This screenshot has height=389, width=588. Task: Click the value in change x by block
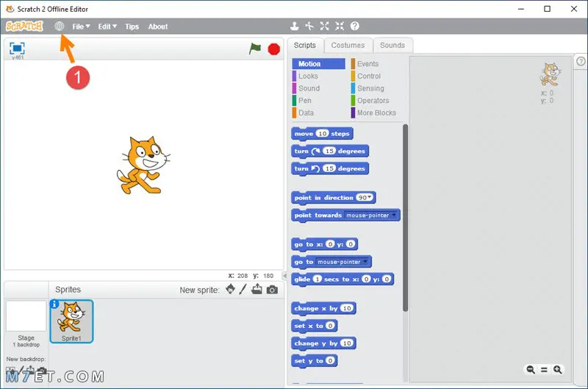[x=347, y=308]
